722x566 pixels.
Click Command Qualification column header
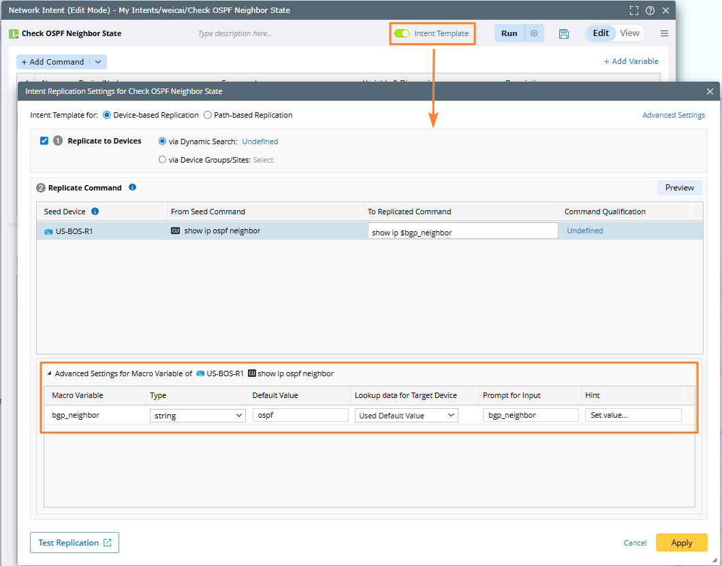point(626,212)
